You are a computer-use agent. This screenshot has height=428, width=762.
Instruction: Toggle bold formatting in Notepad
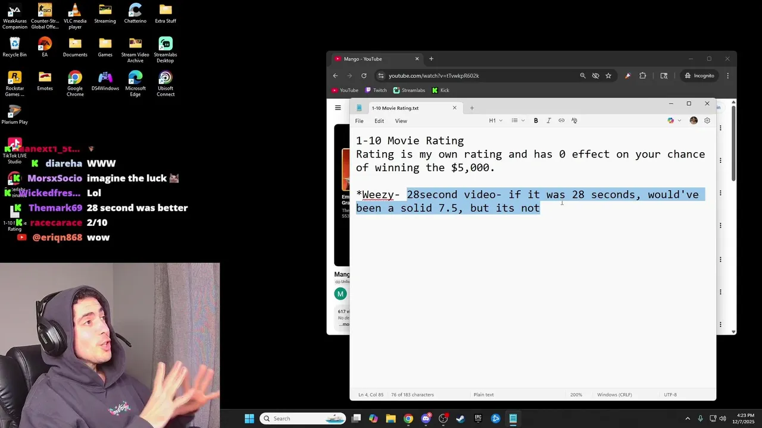[x=536, y=121]
